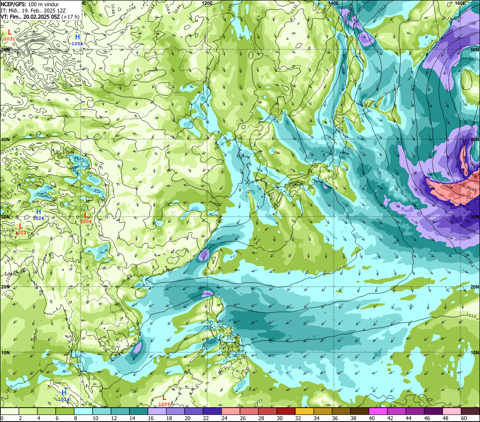Select the final maroon swatch above 60
This screenshot has height=422, width=480.
(x=470, y=411)
